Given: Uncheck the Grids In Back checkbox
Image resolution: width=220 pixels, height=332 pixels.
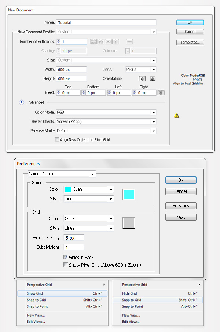Looking at the screenshot, I should [x=66, y=258].
